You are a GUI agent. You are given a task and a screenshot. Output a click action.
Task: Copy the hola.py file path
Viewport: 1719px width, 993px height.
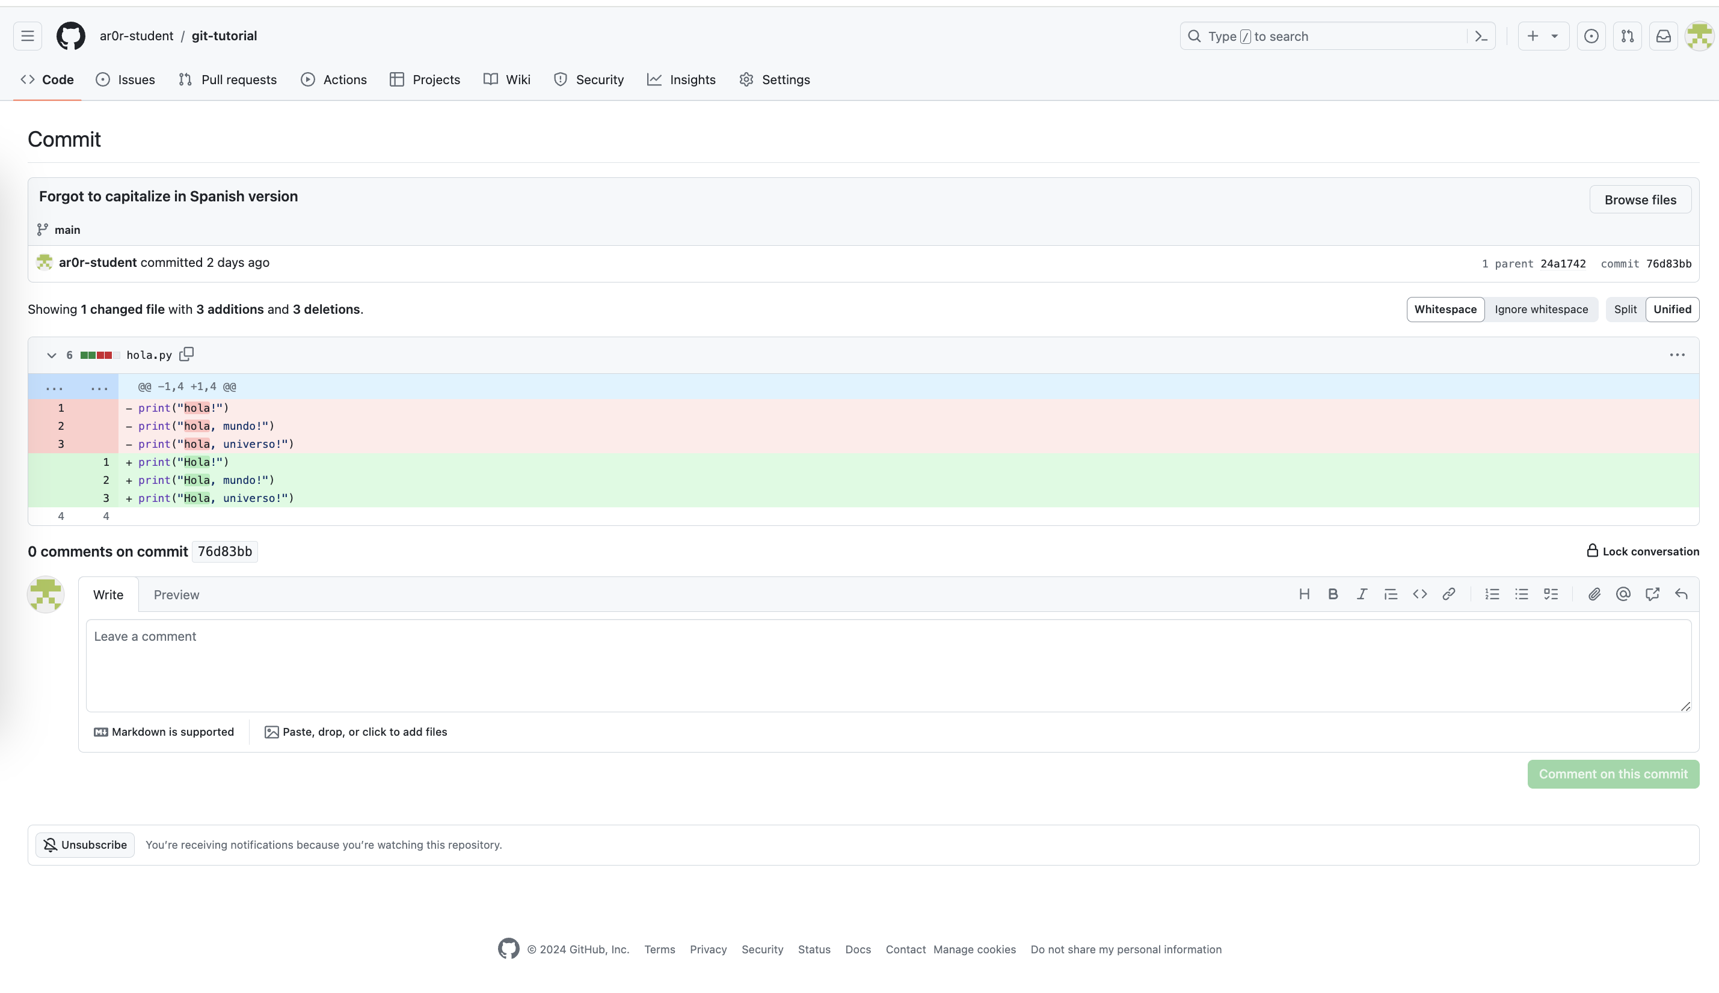[x=186, y=355]
